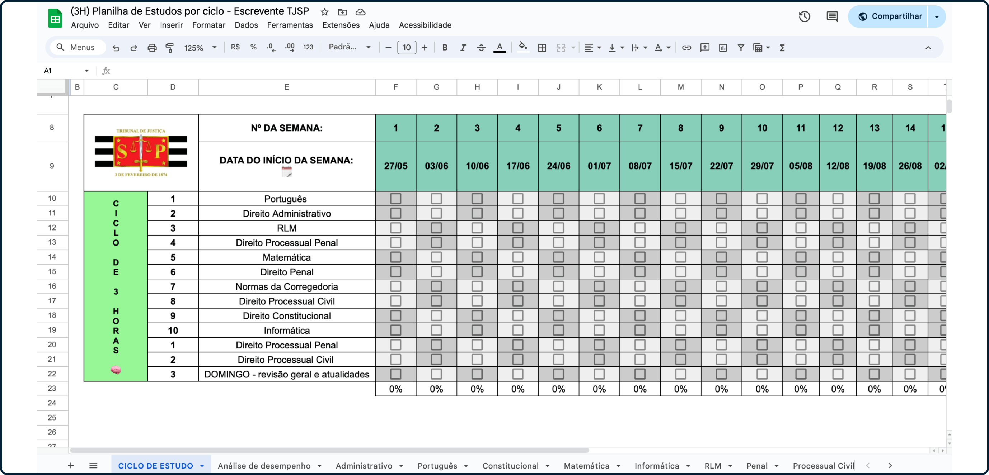
Task: Open the Extensões menu
Action: coord(341,25)
